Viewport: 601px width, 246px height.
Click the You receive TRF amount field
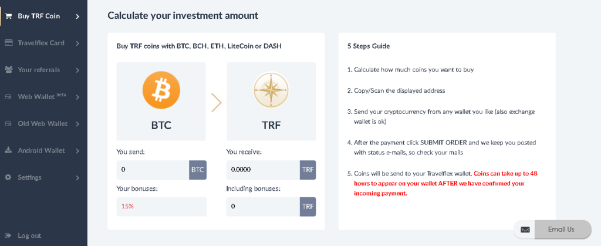pyautogui.click(x=263, y=170)
